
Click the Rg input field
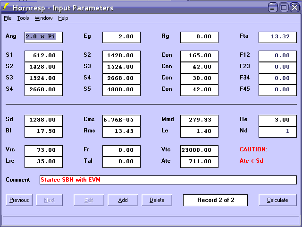pos(199,37)
